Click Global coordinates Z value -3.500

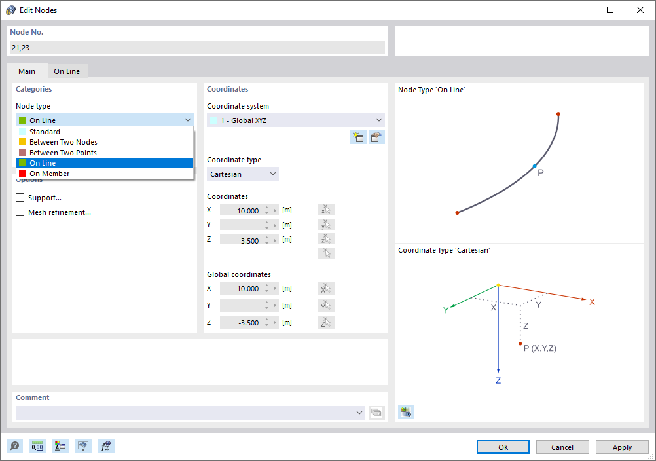pyautogui.click(x=242, y=323)
